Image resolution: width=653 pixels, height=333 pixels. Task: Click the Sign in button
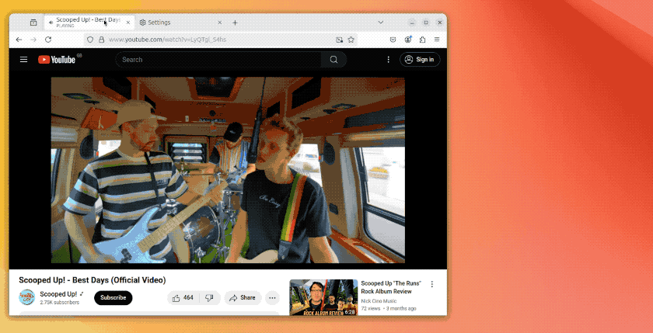(420, 60)
